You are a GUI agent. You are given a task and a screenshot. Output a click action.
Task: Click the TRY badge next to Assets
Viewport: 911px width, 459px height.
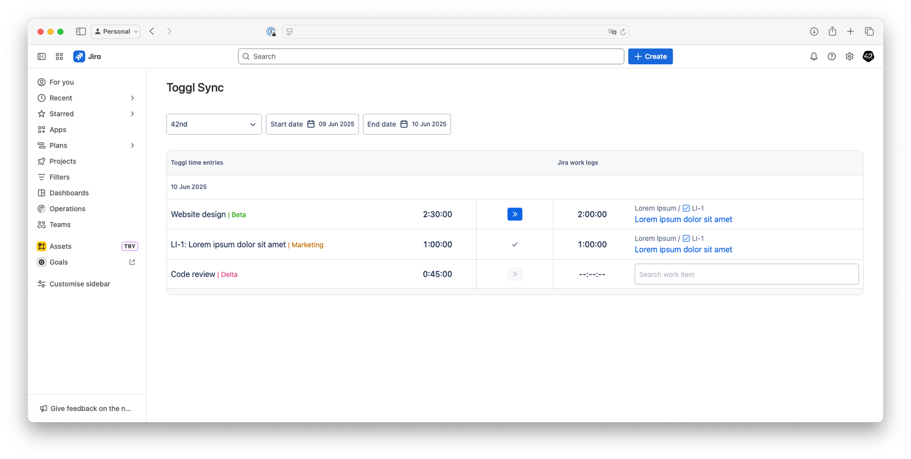click(130, 246)
